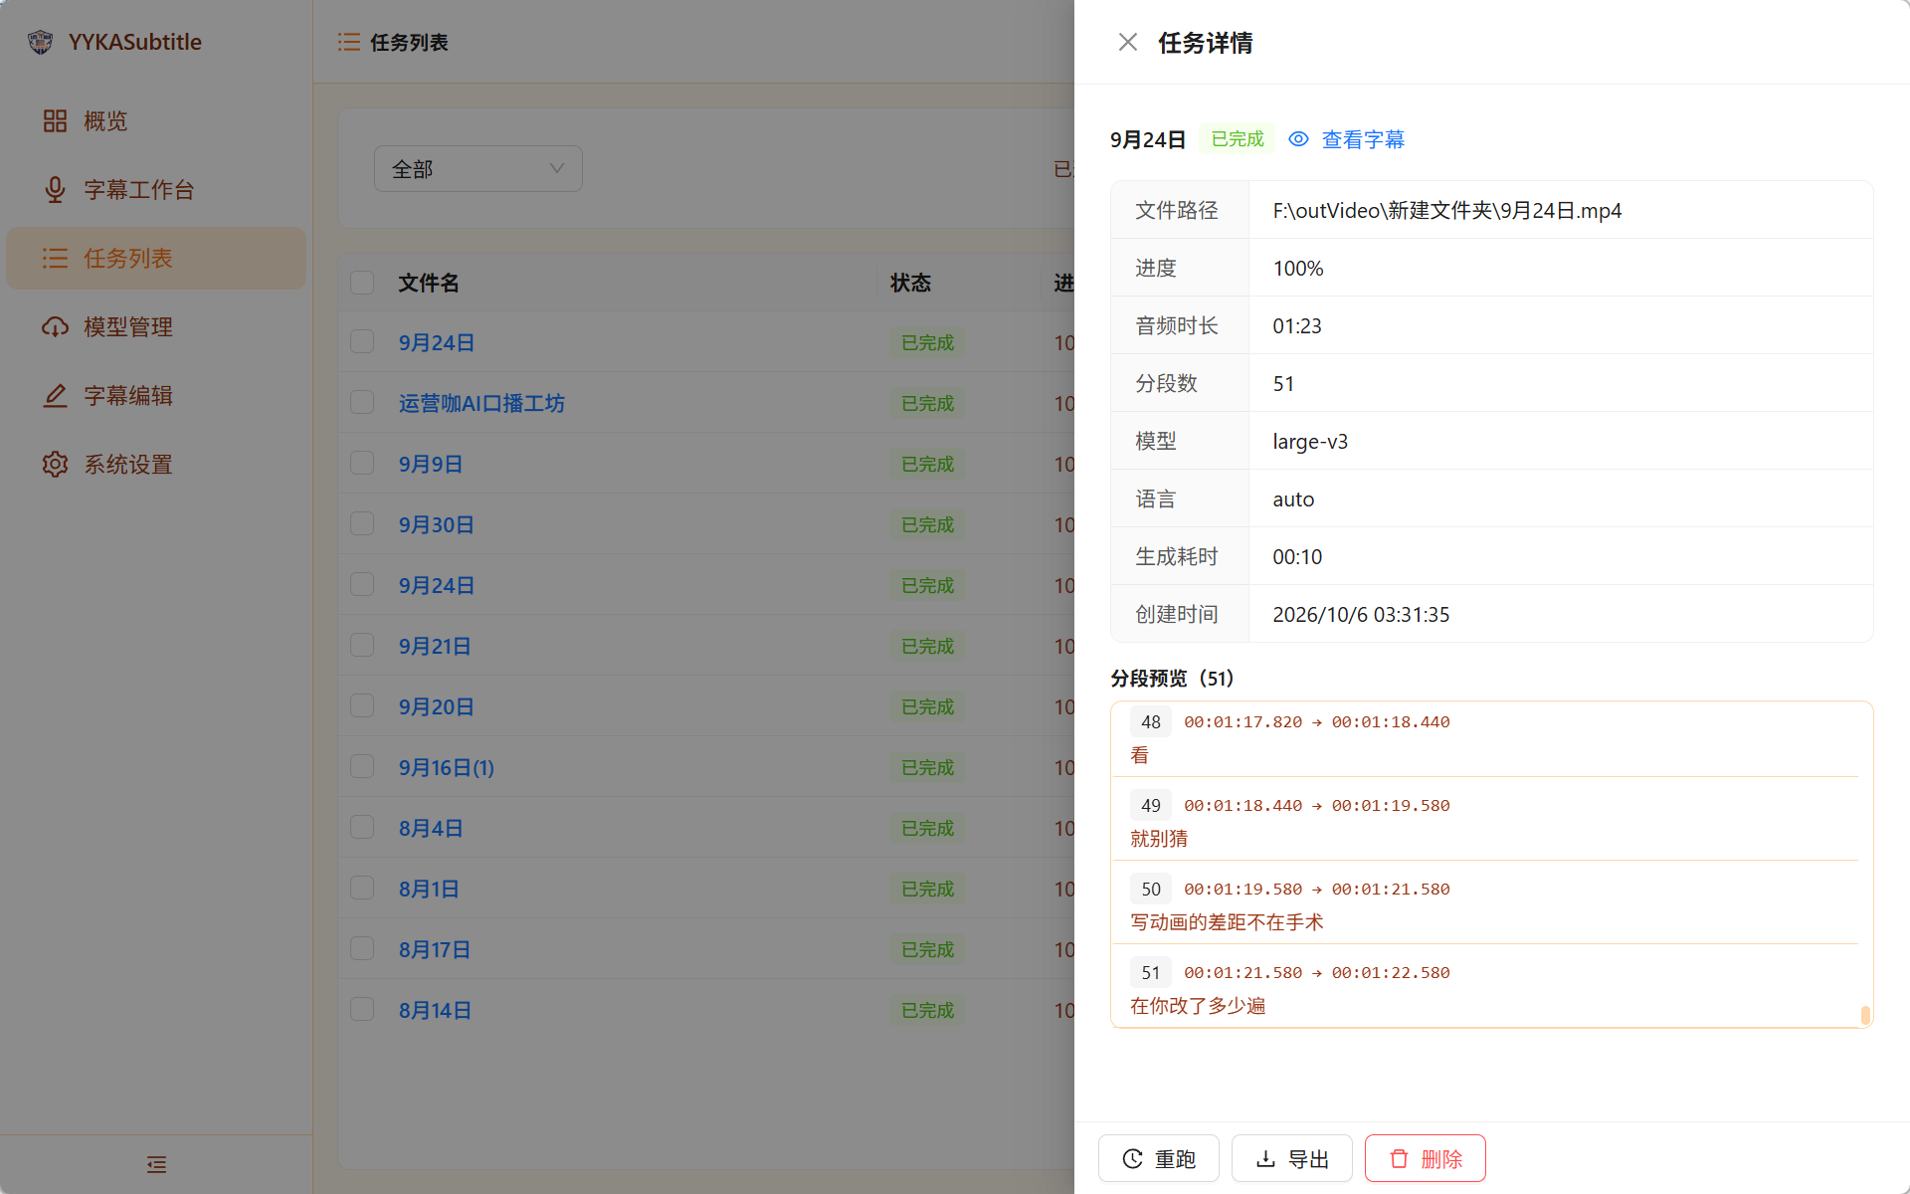Click the gear icon for 系统设置
Screen dimensions: 1910x1194
55,465
